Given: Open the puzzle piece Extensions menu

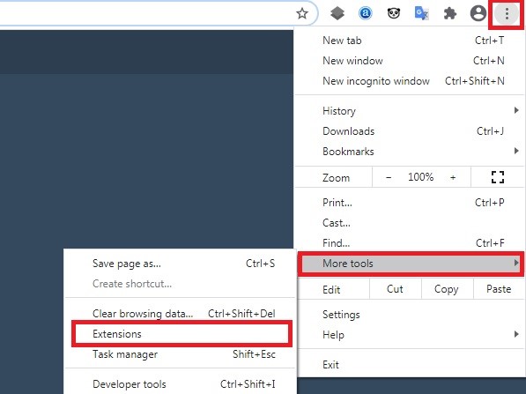Looking at the screenshot, I should [x=450, y=13].
